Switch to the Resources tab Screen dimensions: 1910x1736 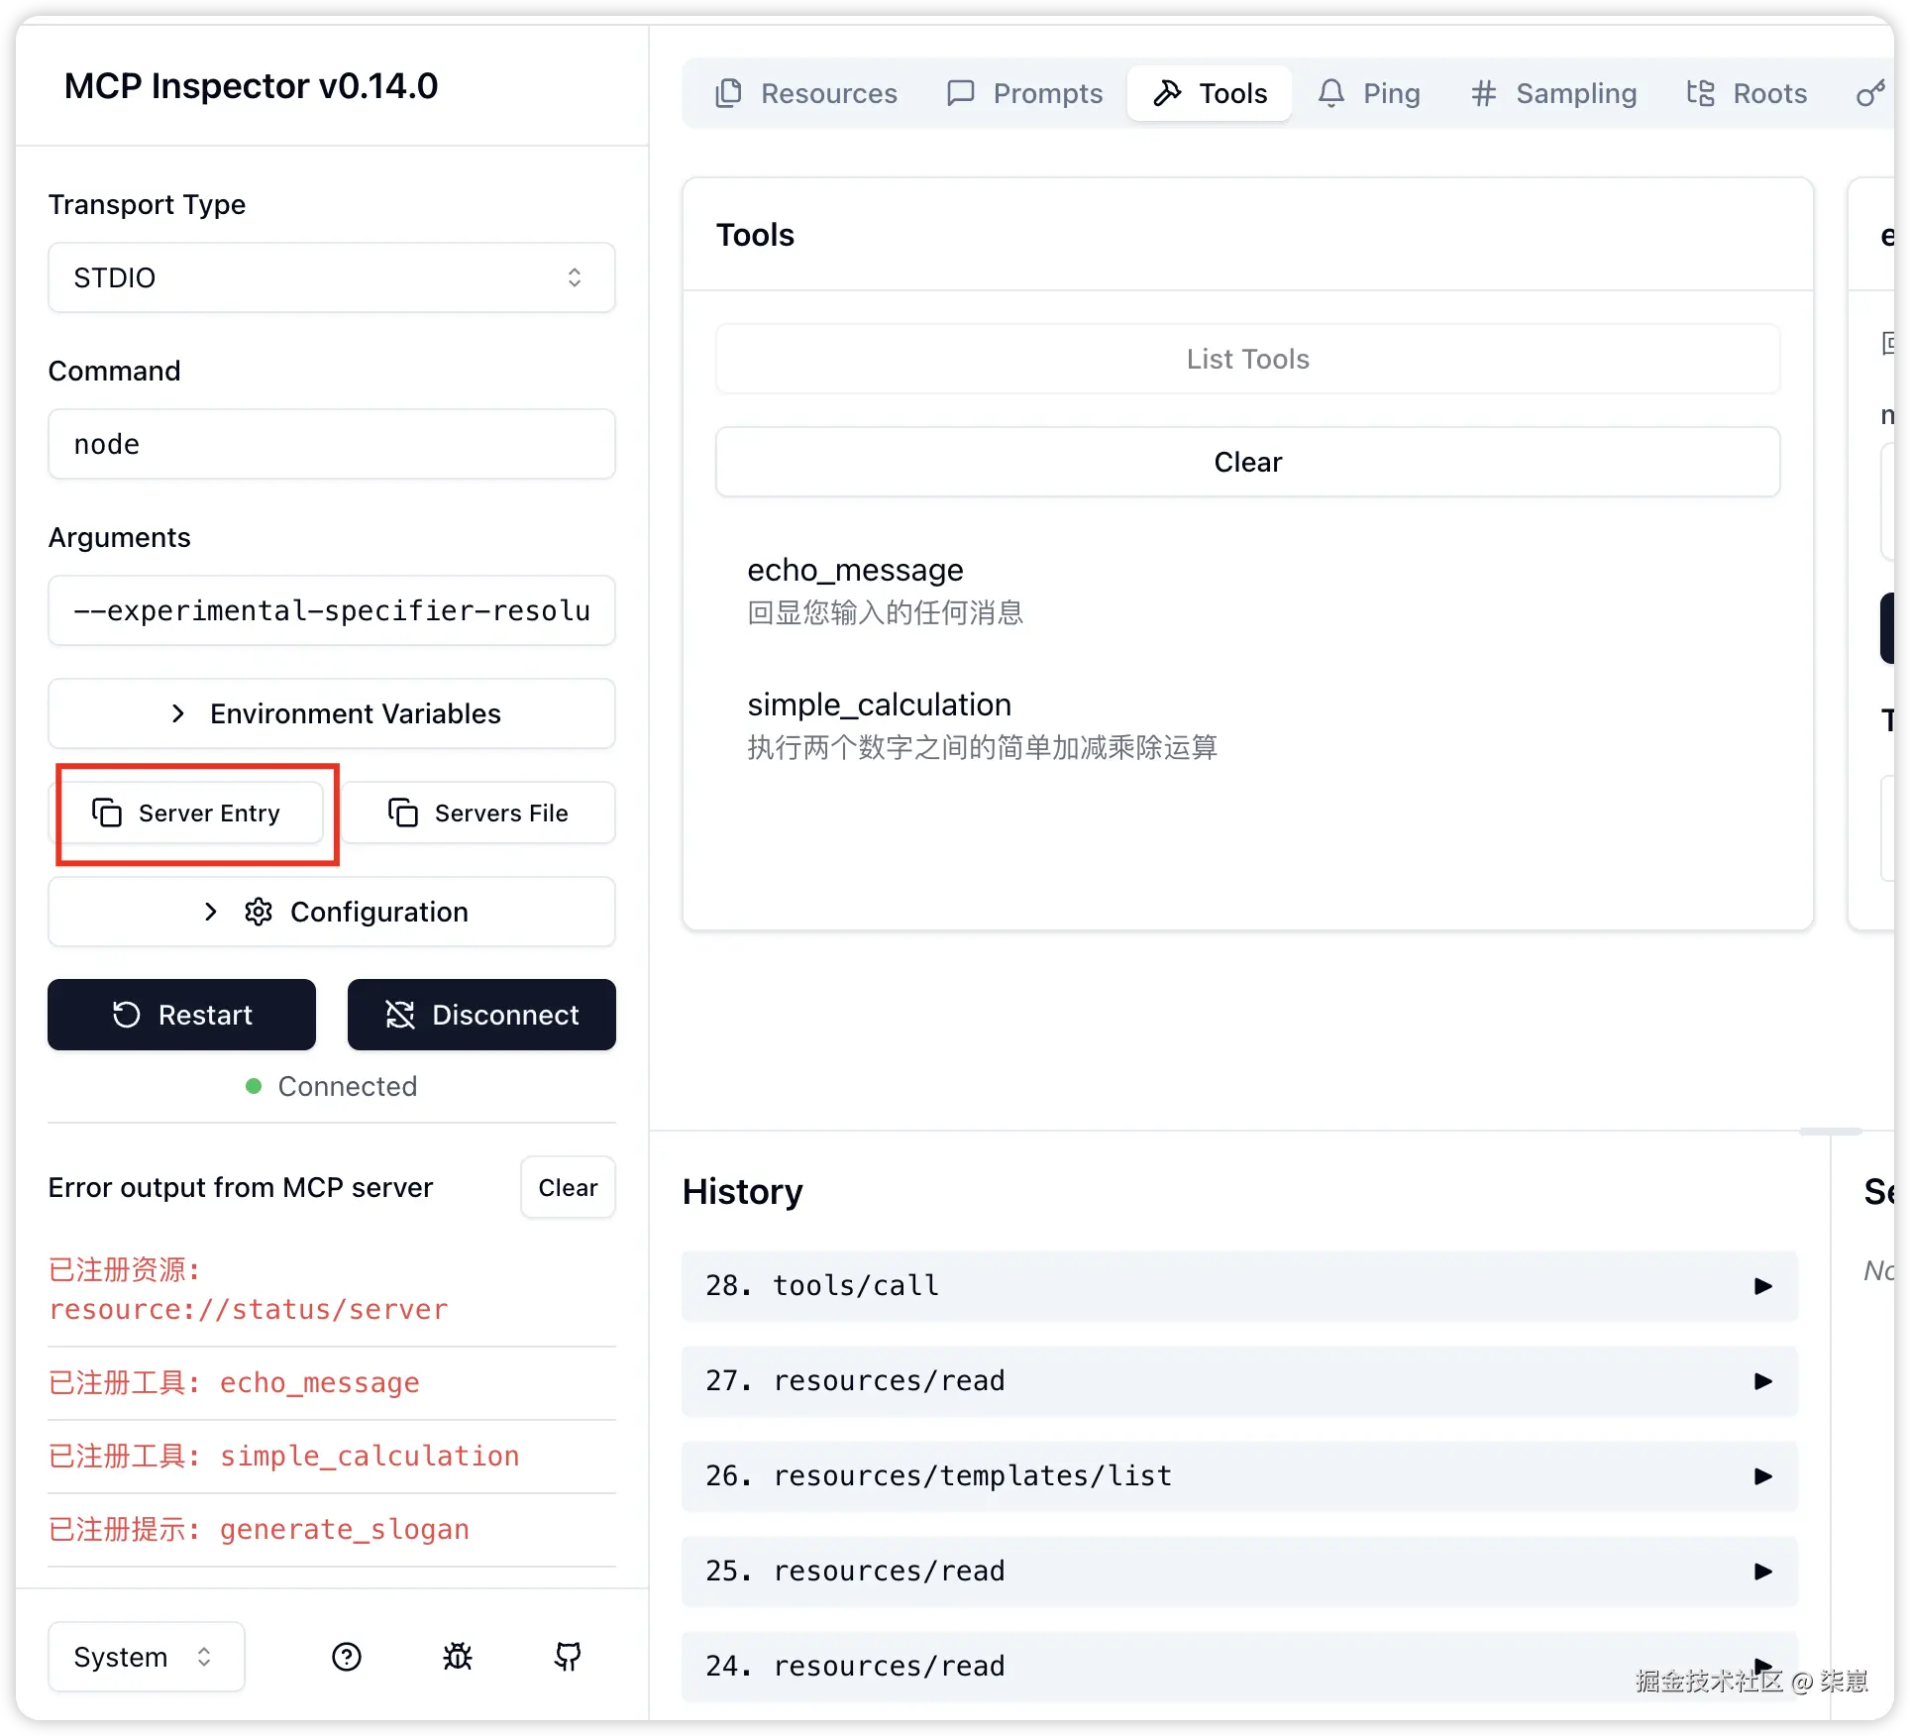click(806, 93)
